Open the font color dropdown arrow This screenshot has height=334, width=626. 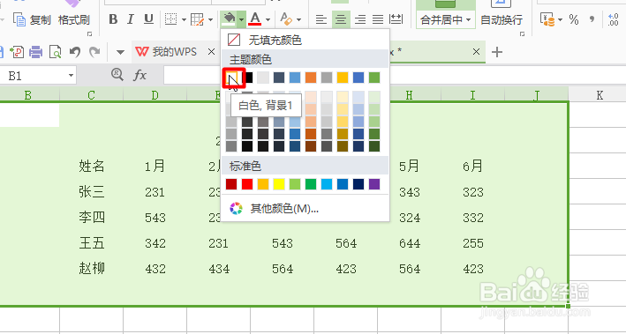[x=268, y=19]
